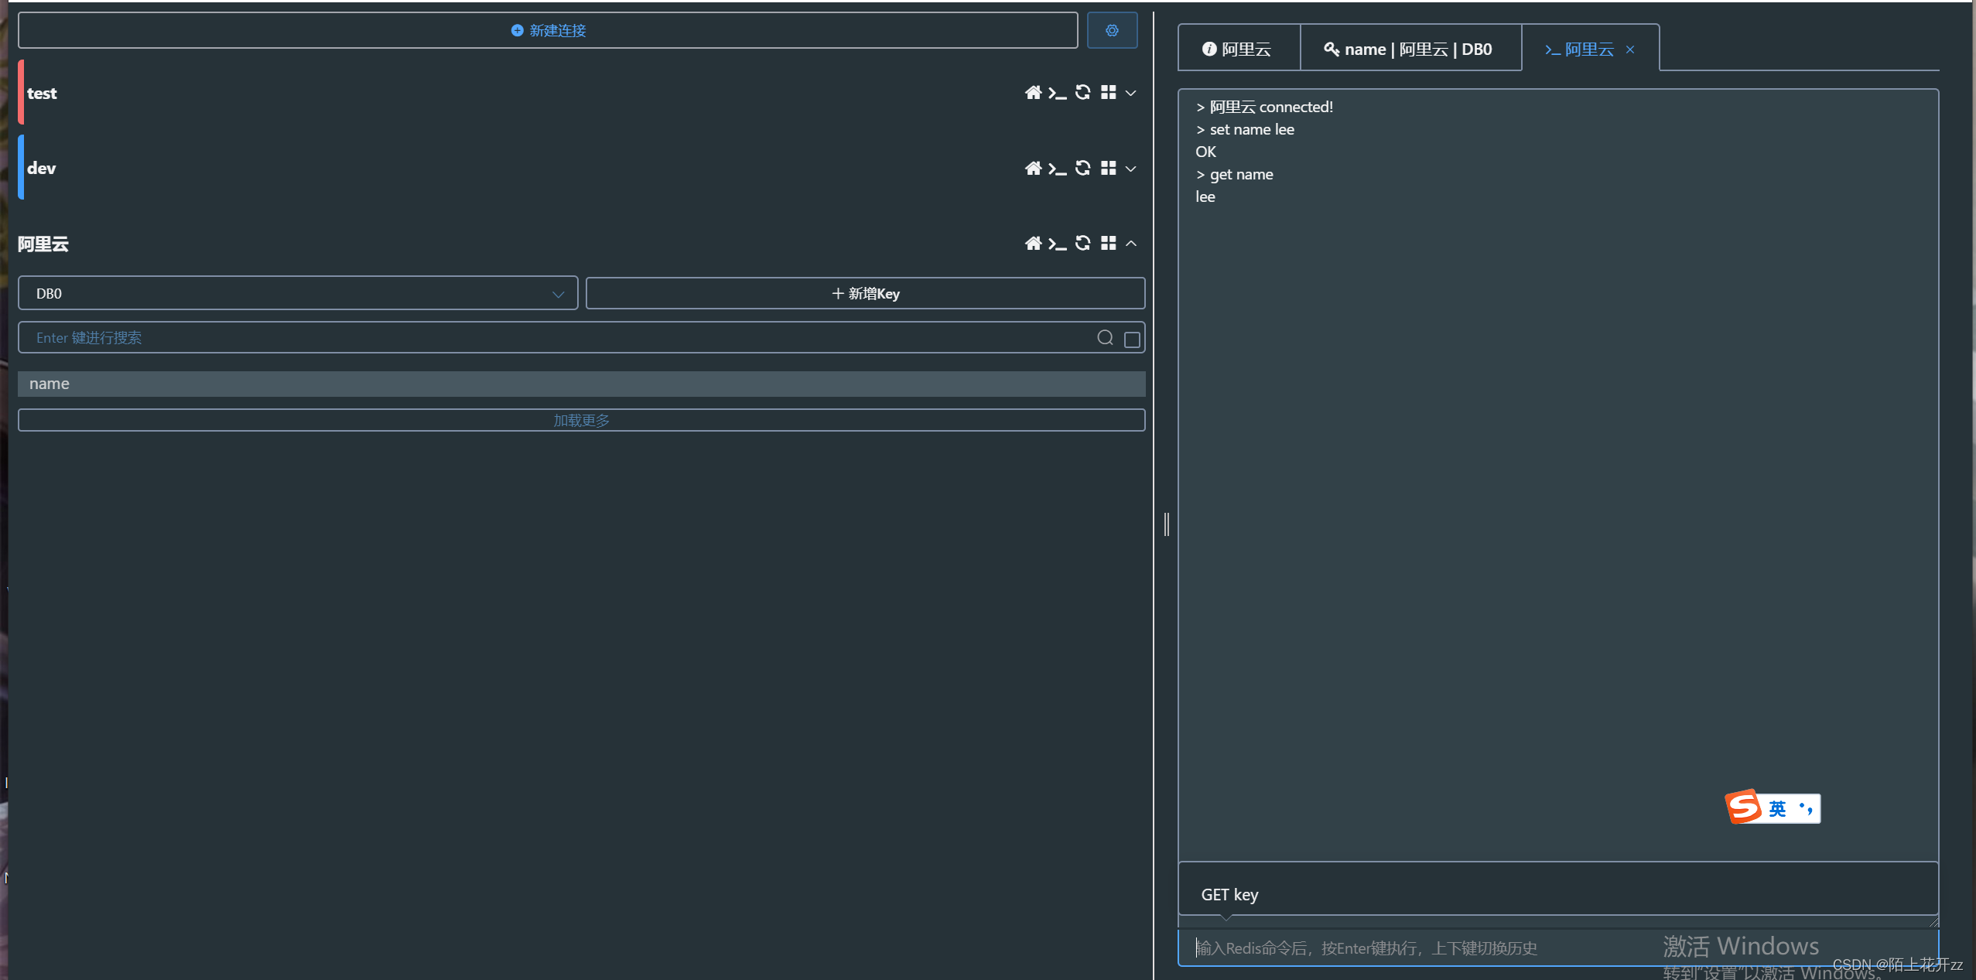Click '阿里云 connected!' console line
This screenshot has width=1976, height=980.
(1264, 107)
